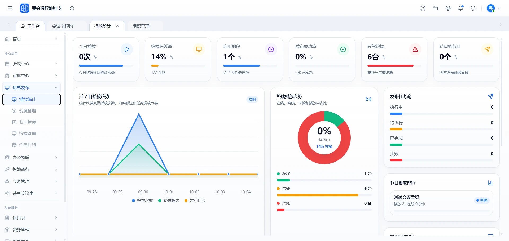Toggle 发布任务 series in chart legend
The image size is (509, 241).
[195, 200]
